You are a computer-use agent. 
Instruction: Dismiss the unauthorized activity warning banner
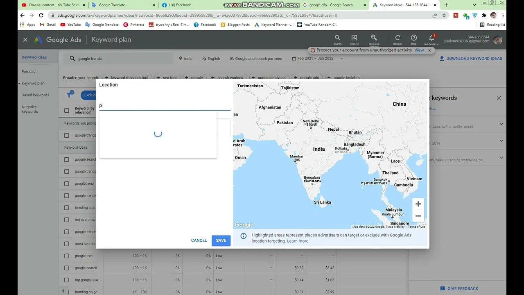[x=429, y=50]
